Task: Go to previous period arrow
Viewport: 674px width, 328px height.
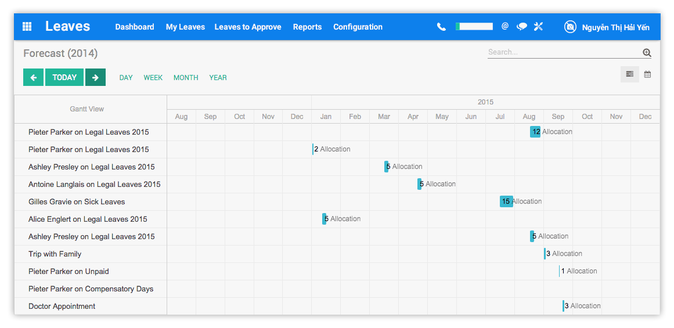Action: 34,77
